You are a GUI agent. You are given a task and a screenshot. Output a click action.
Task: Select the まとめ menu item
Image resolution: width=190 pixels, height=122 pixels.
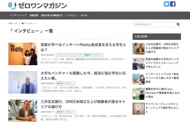84,15
